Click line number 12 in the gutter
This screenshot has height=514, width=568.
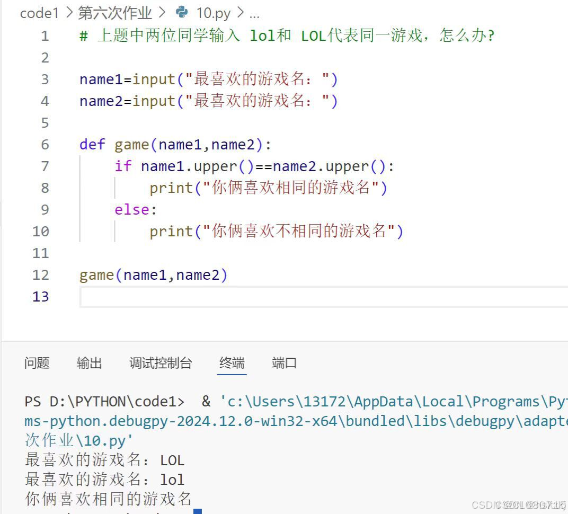(41, 275)
